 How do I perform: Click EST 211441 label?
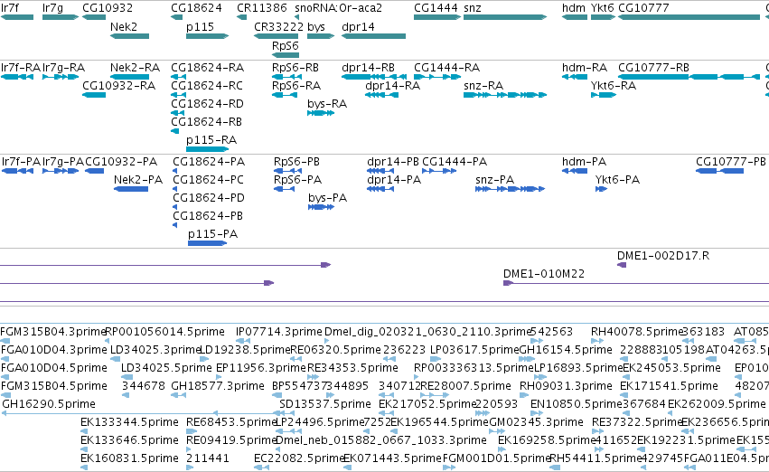point(208,458)
